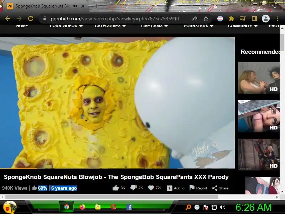Expand the CATEGORIES nav dropdown
285x214 pixels.
point(110,26)
